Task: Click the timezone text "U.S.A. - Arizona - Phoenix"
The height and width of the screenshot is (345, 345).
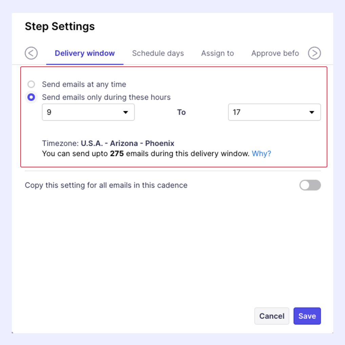Action: [x=127, y=143]
